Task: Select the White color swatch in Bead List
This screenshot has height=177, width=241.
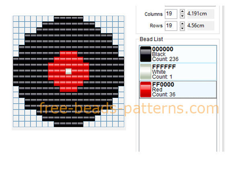Action: tap(145, 72)
